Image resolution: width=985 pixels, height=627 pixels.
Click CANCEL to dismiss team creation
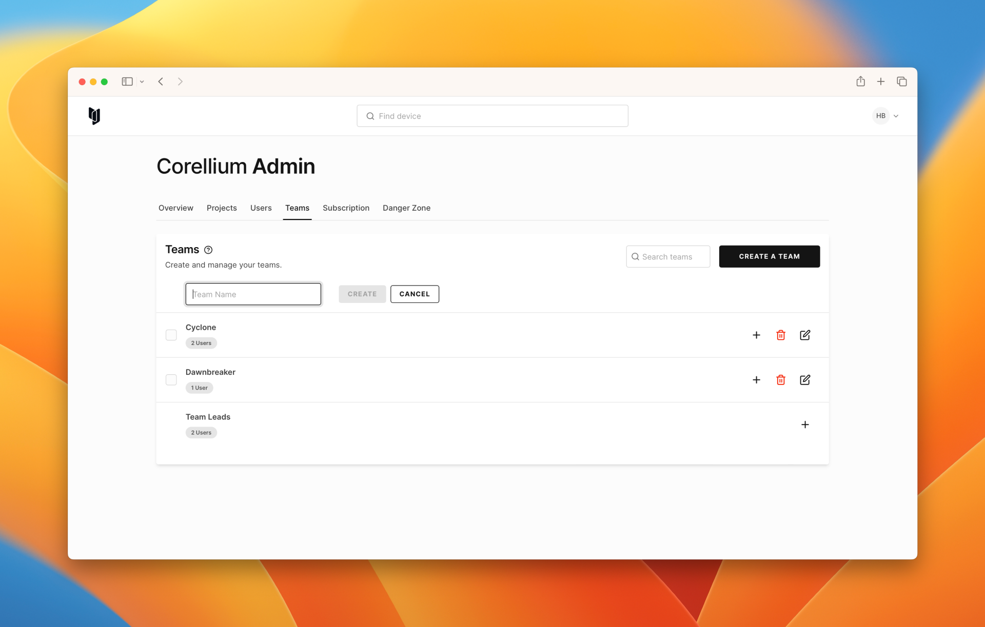tap(414, 293)
